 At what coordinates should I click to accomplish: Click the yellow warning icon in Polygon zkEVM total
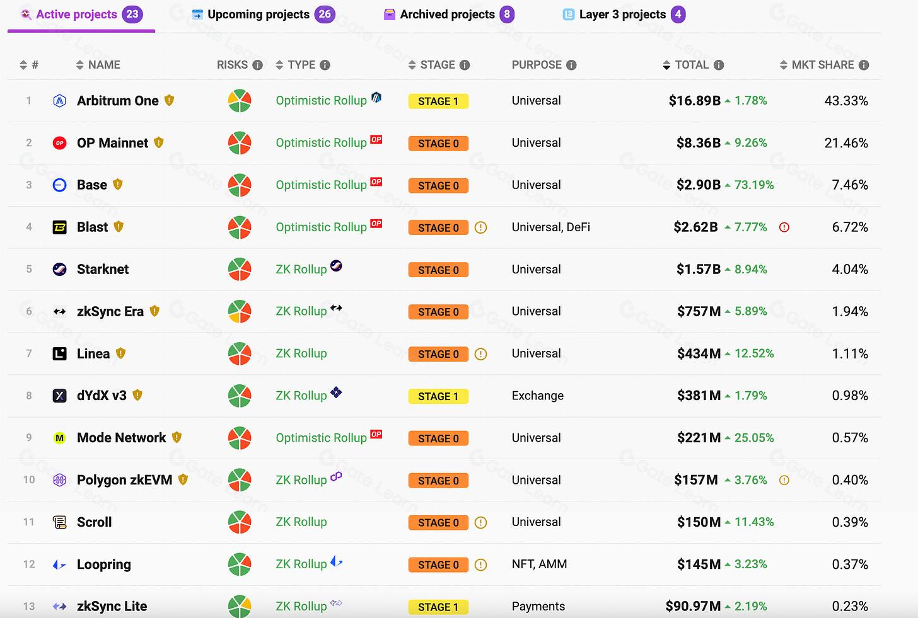(784, 480)
